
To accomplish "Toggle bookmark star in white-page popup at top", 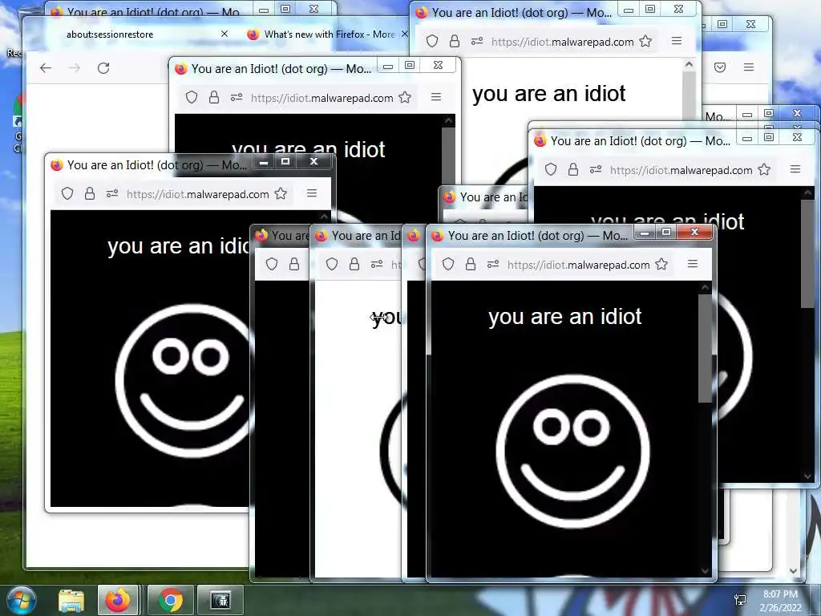I will pyautogui.click(x=645, y=41).
